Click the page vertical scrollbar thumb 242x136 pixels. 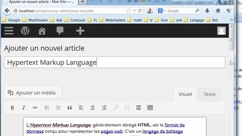[x=231, y=39]
